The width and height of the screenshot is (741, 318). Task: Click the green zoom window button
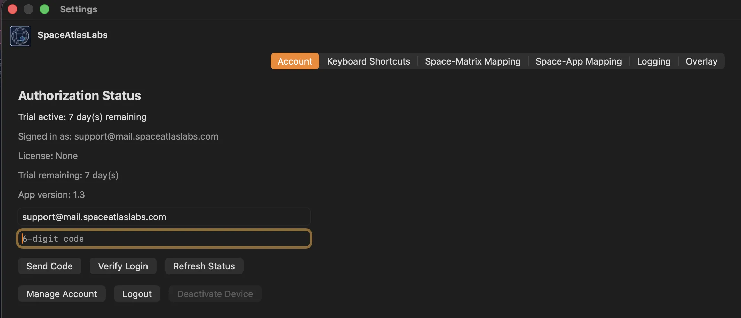coord(45,9)
